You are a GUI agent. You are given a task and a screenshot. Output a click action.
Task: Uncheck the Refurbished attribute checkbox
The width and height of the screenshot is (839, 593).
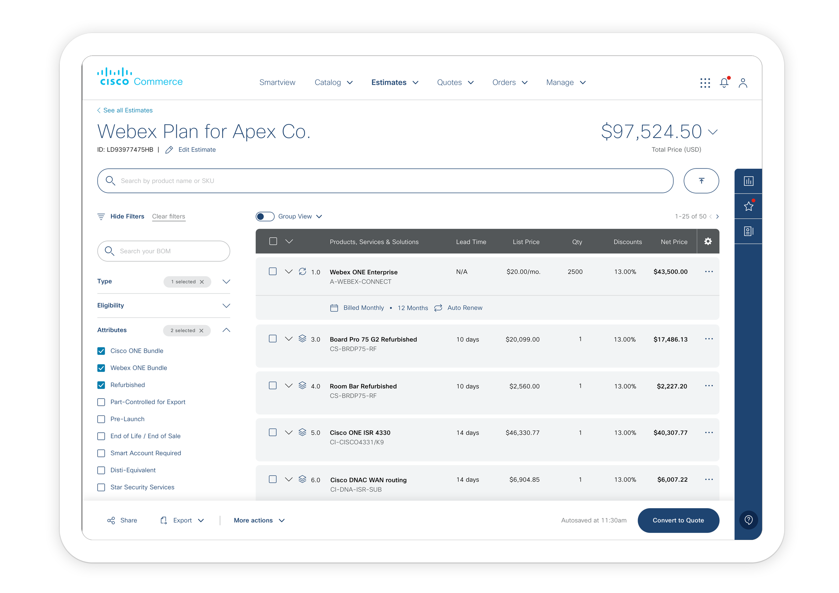pyautogui.click(x=101, y=385)
